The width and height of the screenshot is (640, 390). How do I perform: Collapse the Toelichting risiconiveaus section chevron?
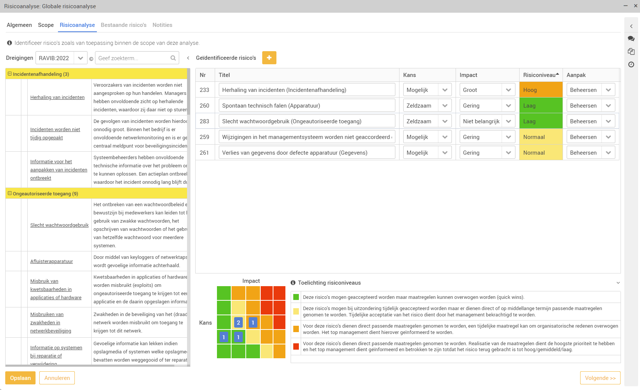(618, 283)
